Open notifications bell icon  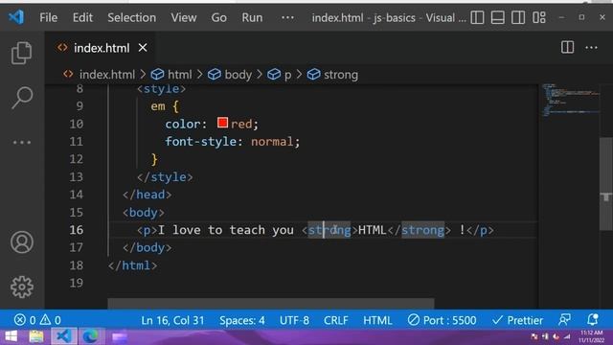pyautogui.click(x=593, y=320)
